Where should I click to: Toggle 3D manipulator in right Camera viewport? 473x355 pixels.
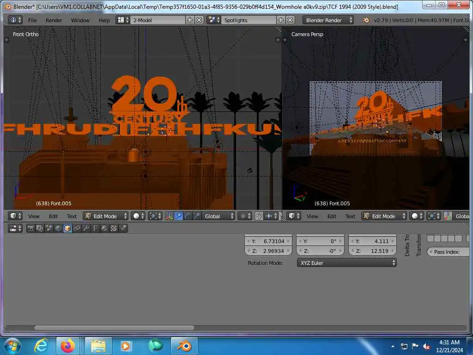click(448, 216)
